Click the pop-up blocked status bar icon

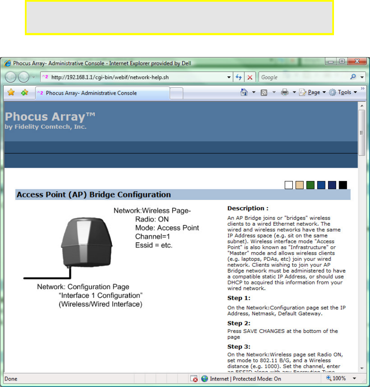[194, 378]
